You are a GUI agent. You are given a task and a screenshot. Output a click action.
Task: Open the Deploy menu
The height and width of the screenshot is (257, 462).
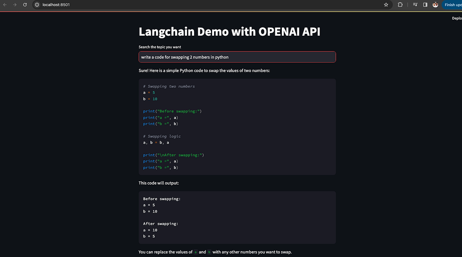(x=457, y=18)
